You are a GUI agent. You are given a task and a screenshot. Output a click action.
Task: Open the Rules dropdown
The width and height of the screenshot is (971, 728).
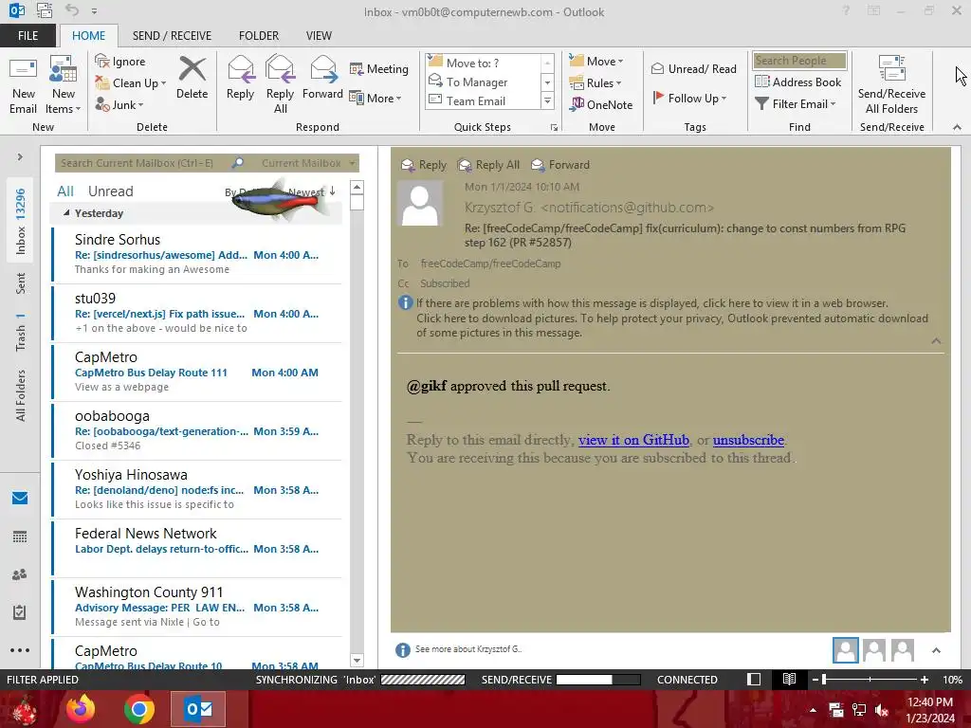coord(595,83)
